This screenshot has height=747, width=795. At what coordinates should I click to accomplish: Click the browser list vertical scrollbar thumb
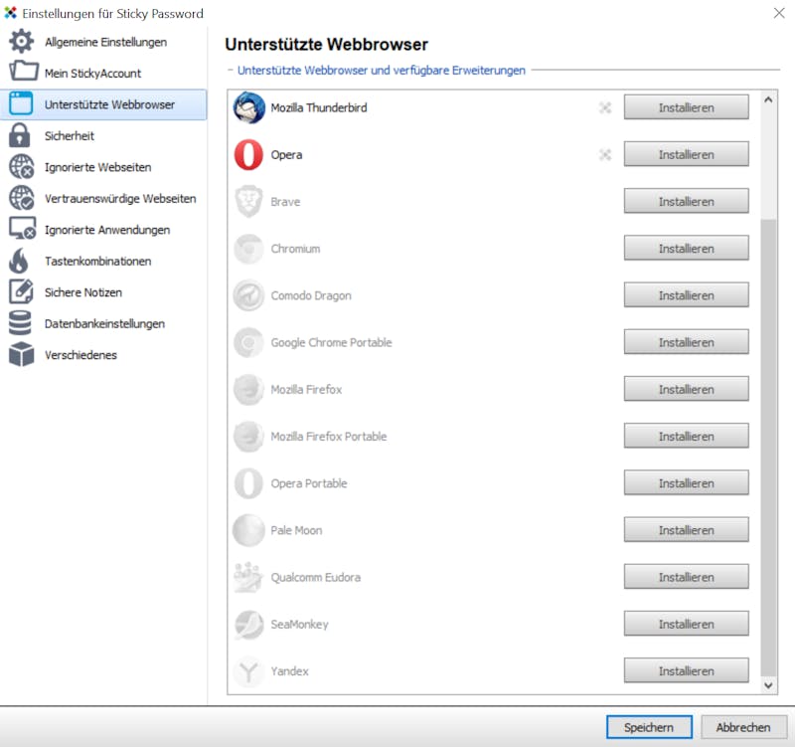coord(768,448)
